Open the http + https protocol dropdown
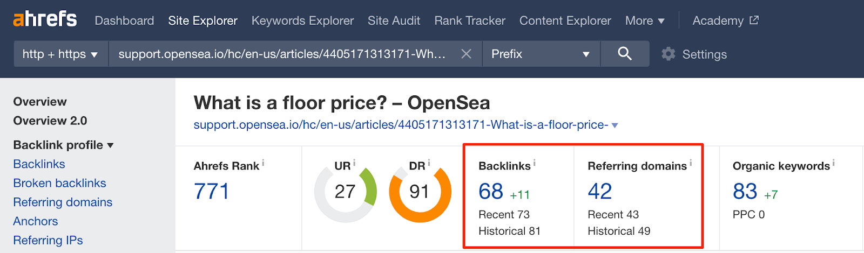Viewport: 864px width, 253px height. 60,54
